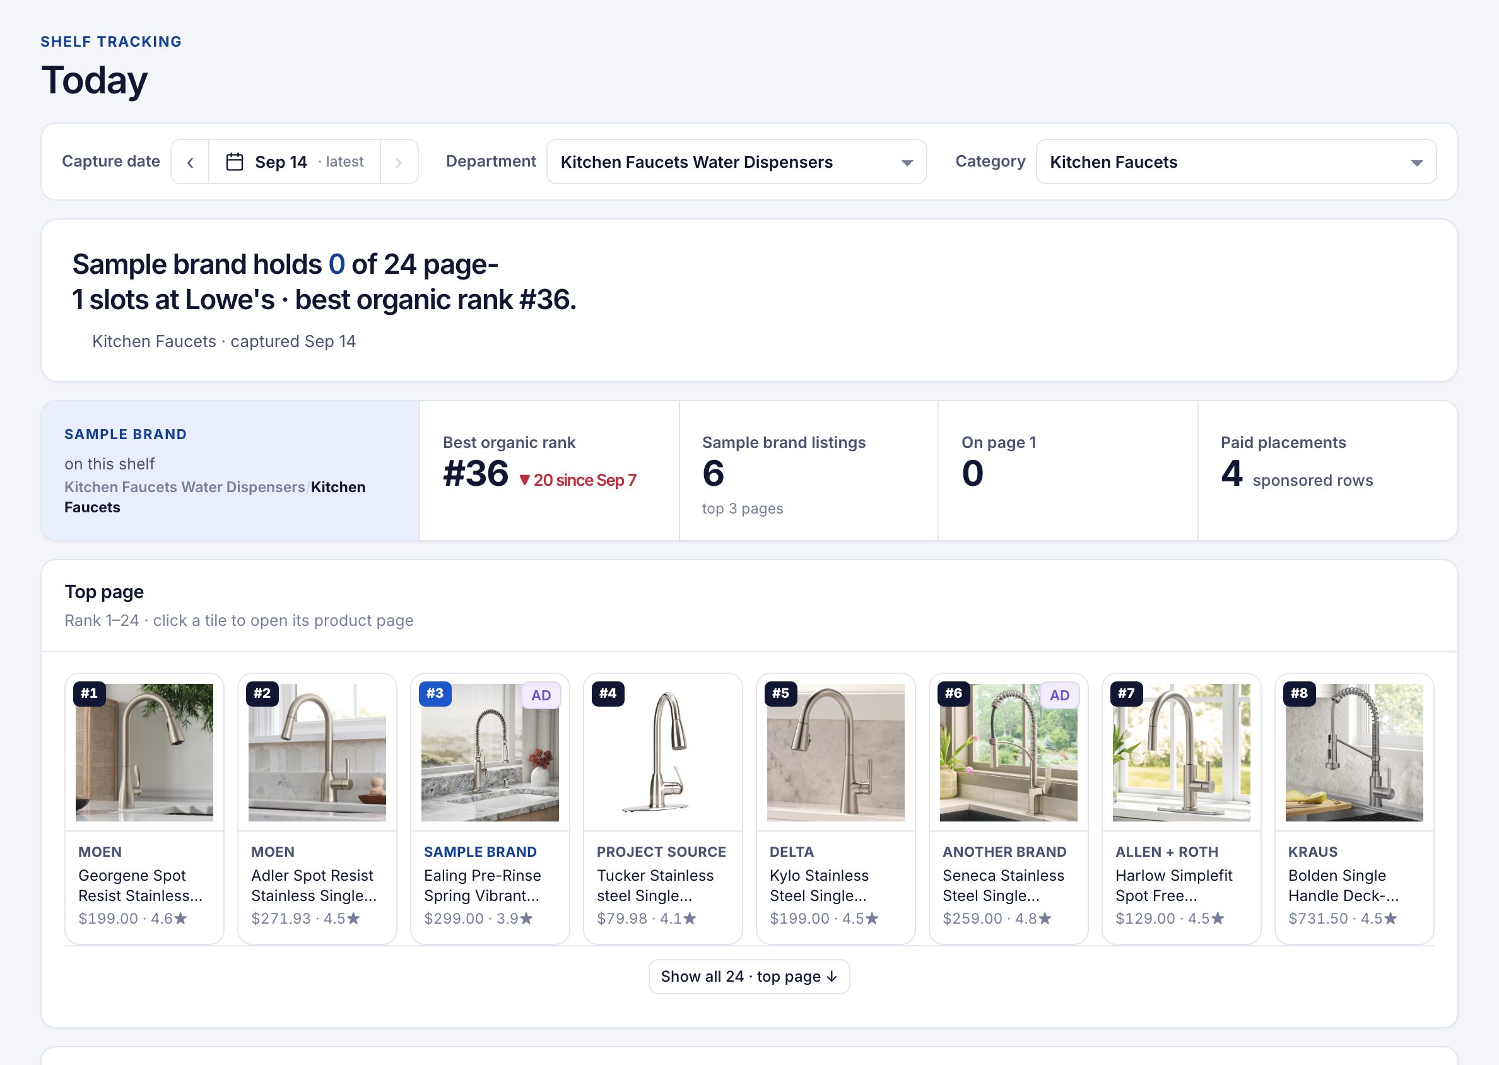Open the Kylo Stainless Steel faucet image
The width and height of the screenshot is (1499, 1065).
(835, 752)
